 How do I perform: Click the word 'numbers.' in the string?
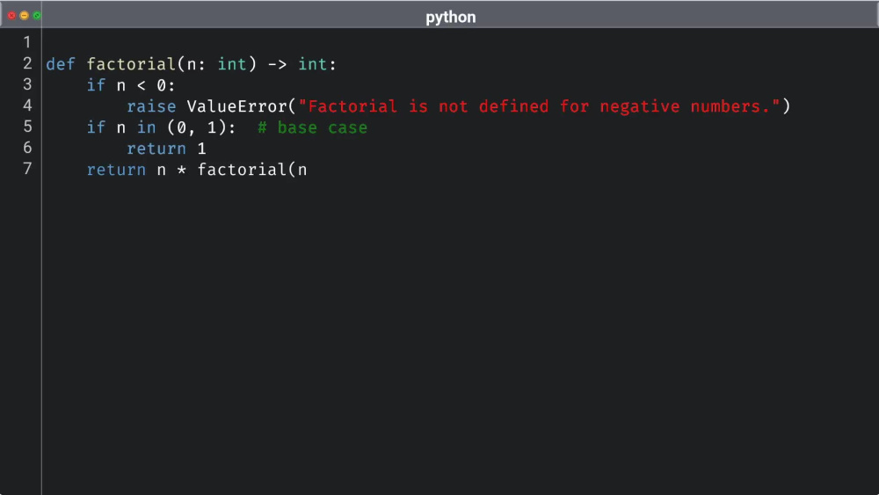730,106
